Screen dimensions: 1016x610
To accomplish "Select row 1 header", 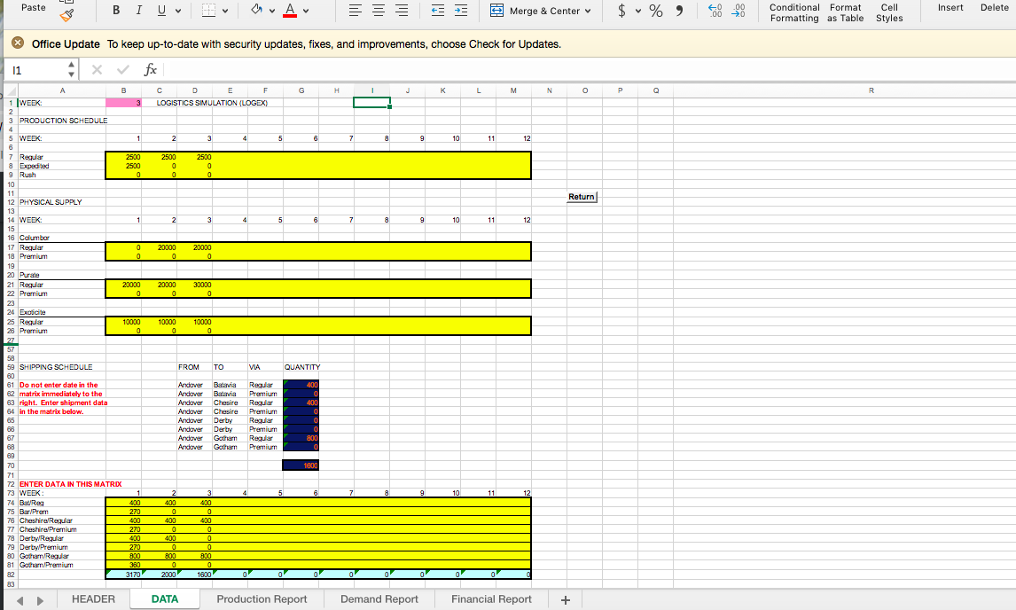I will [11, 103].
